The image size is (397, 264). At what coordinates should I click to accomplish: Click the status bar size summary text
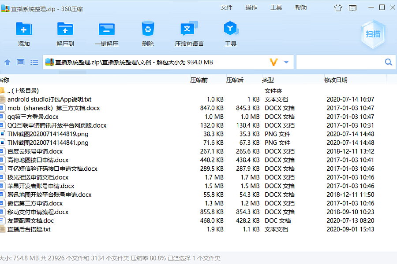(110, 258)
